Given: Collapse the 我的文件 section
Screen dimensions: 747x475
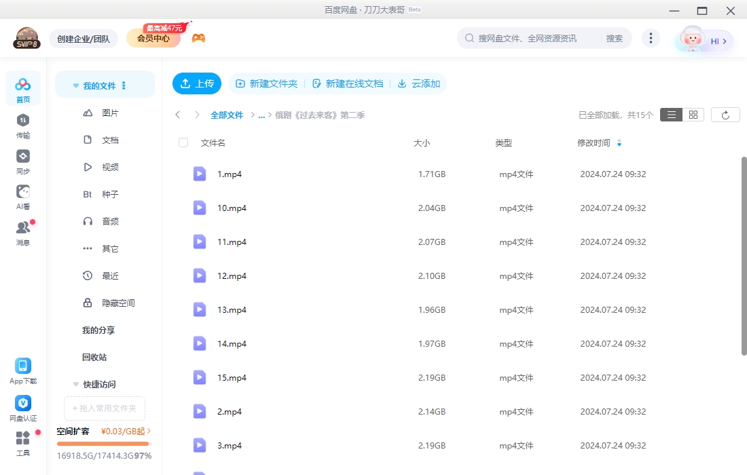Looking at the screenshot, I should (75, 84).
